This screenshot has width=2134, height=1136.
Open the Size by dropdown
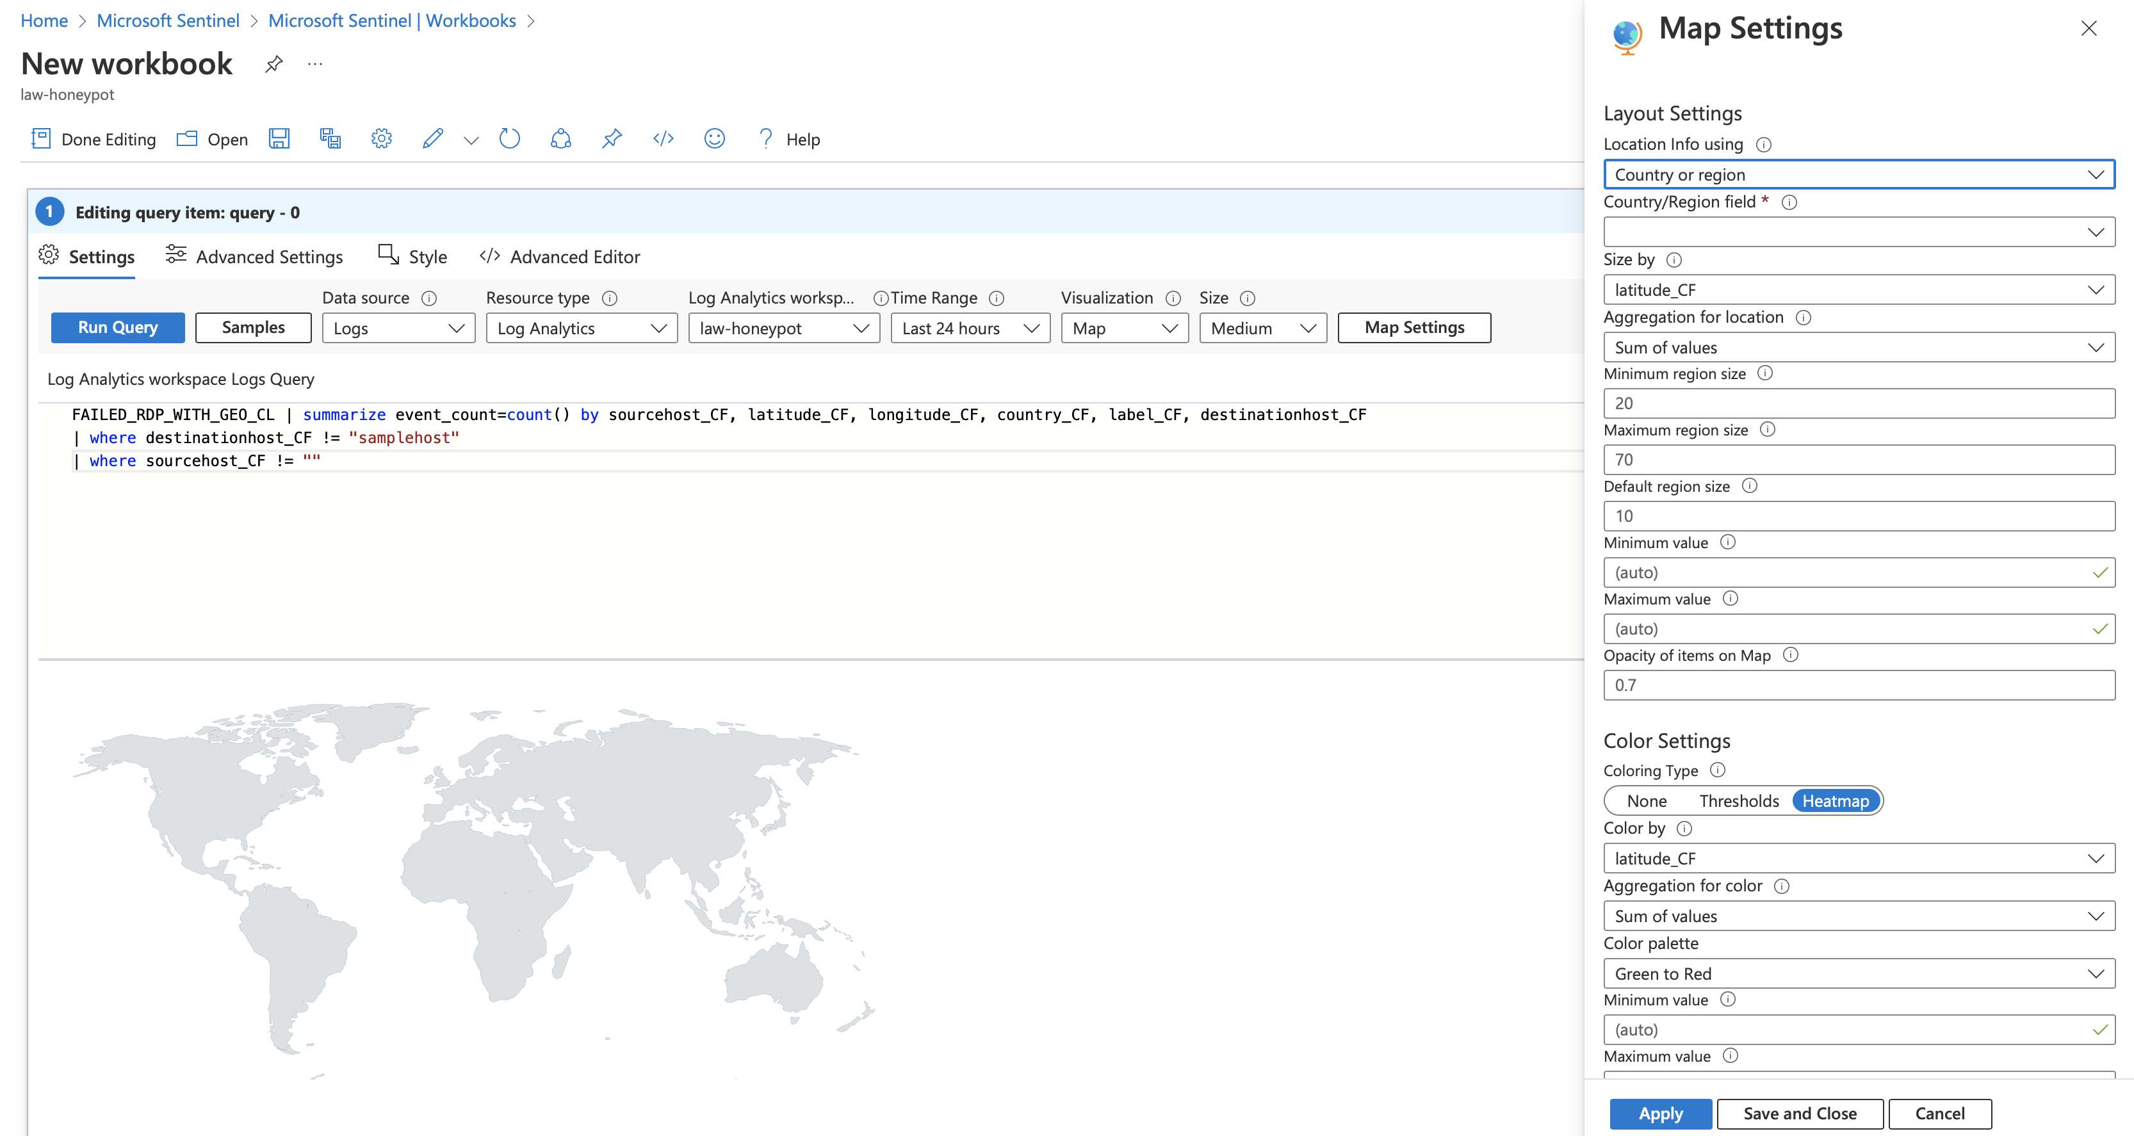click(x=1859, y=290)
